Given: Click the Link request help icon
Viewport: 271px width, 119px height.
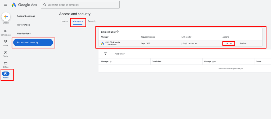Looking at the screenshot, I should coord(118,32).
